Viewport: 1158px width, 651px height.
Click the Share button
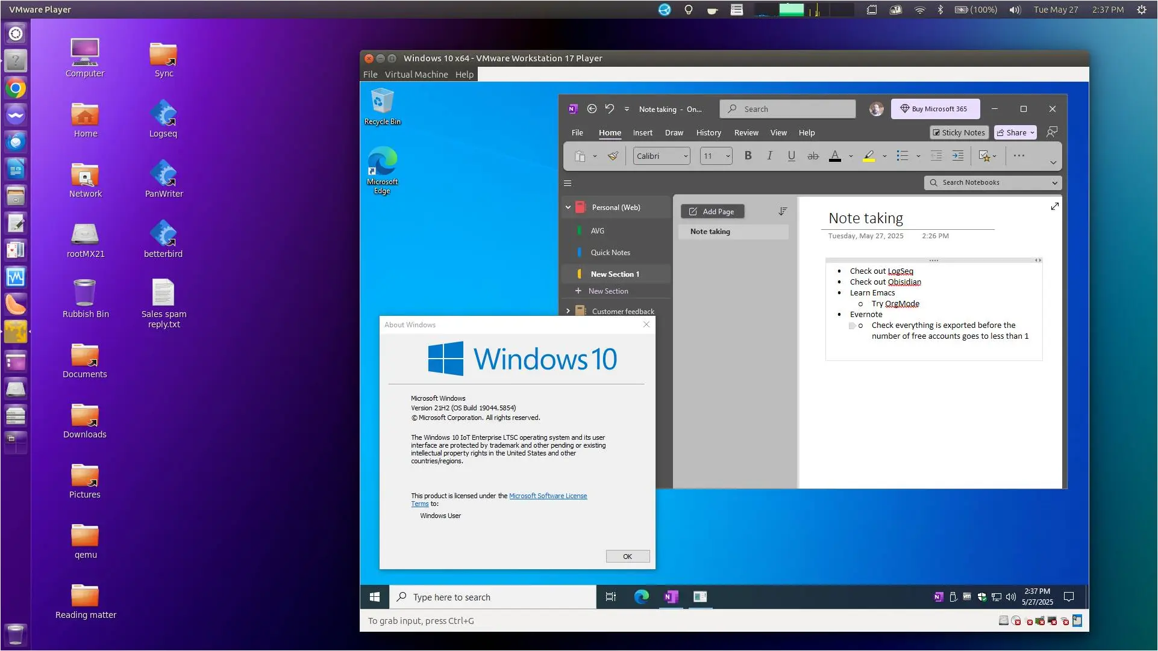coord(1015,133)
